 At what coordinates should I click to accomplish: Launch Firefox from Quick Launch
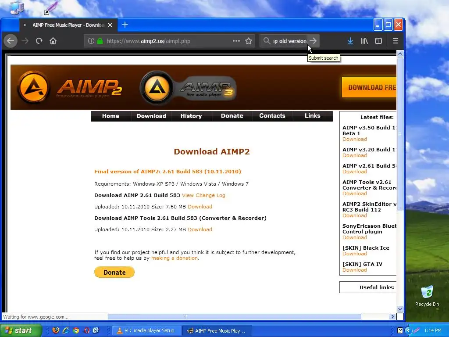[x=56, y=330]
